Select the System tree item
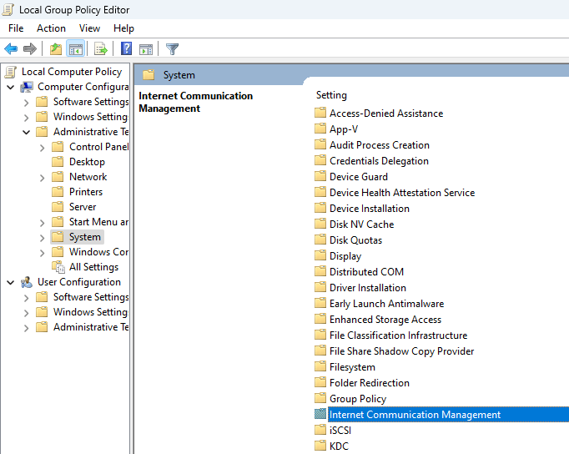 [x=85, y=237]
